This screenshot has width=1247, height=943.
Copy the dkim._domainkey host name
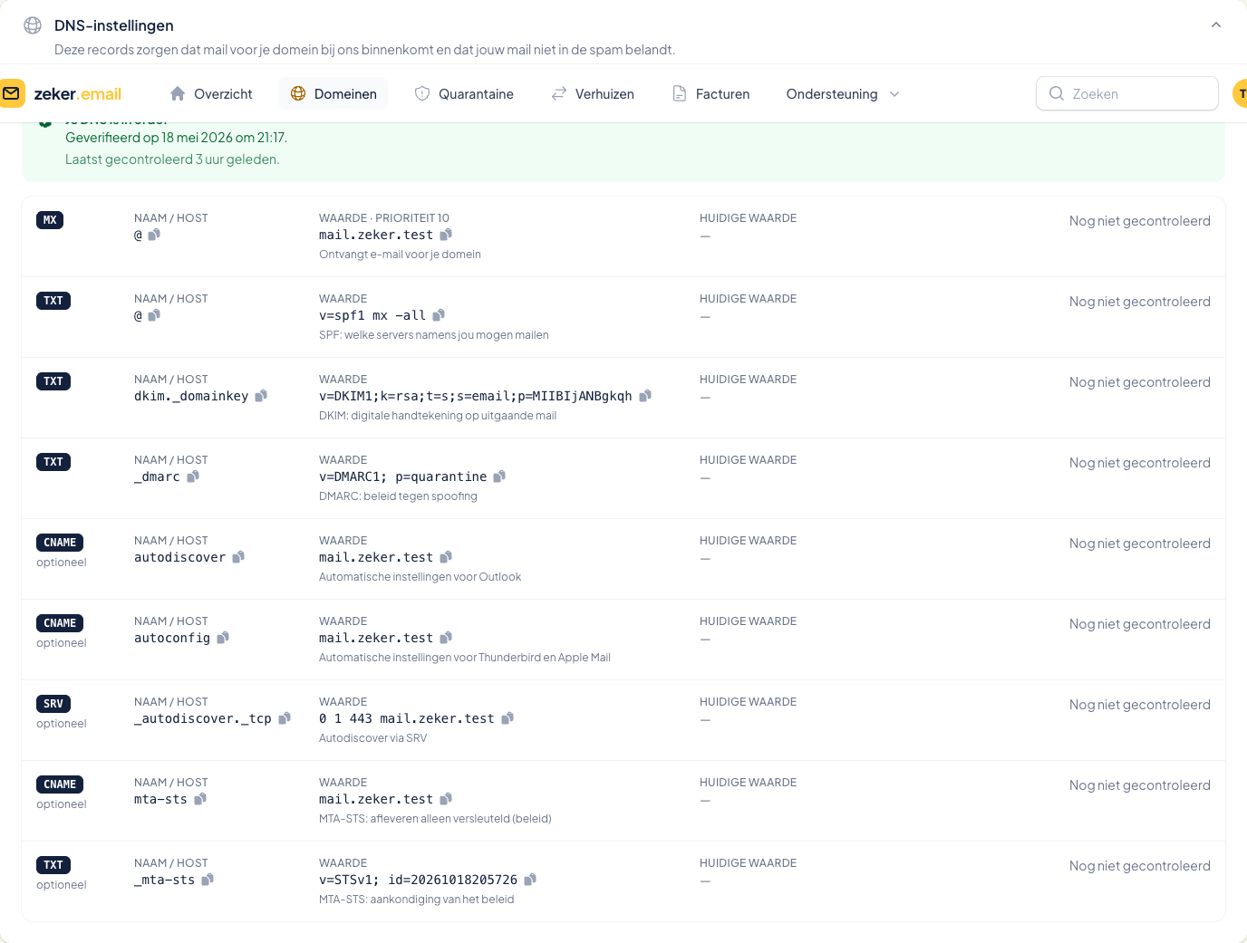pyautogui.click(x=261, y=396)
